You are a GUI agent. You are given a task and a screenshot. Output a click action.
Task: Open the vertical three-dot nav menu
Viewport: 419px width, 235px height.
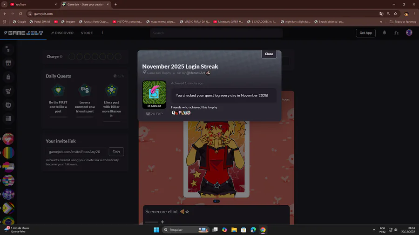pos(102,33)
